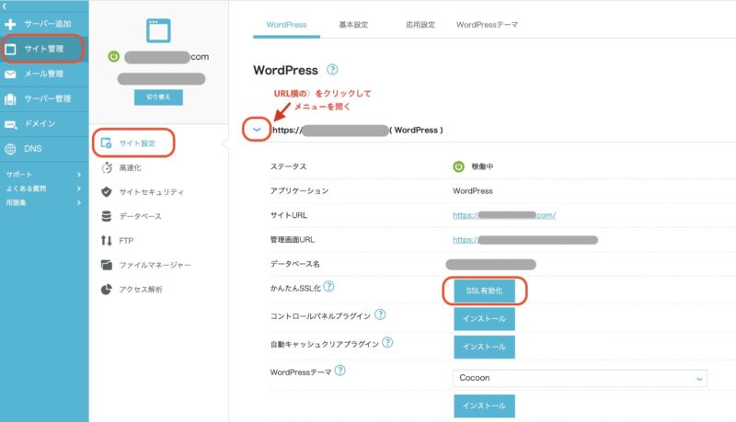Open the サイトURL link
This screenshot has width=736, height=422.
(x=504, y=215)
